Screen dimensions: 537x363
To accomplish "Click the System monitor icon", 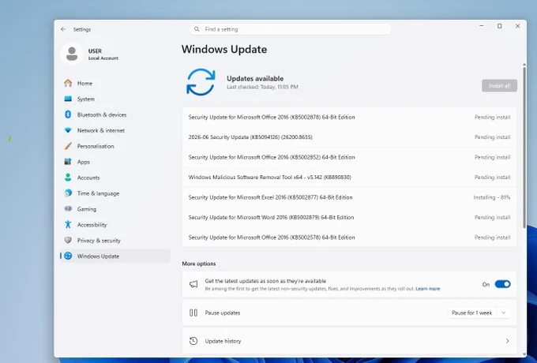I will tap(68, 99).
